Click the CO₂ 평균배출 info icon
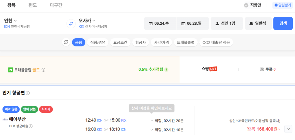Image resolution: width=295 pixels, height=140 pixels. pyautogui.click(x=31, y=126)
